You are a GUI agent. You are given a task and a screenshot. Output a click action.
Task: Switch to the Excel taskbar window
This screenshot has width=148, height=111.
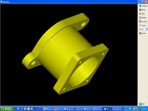pyautogui.click(x=47, y=109)
